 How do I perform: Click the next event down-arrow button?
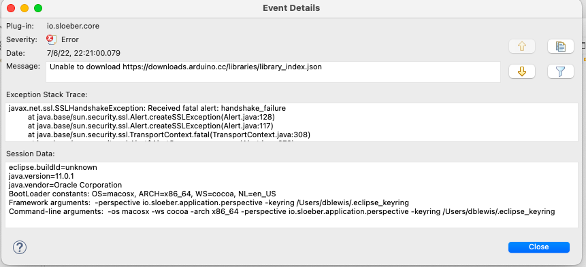click(522, 71)
